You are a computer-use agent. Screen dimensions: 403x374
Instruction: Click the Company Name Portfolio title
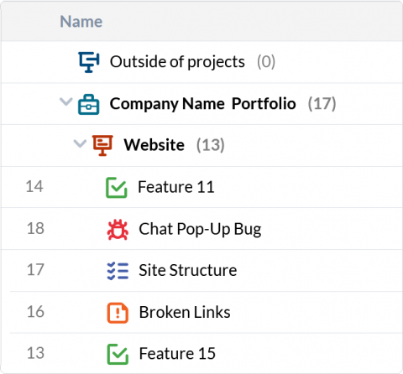coord(203,104)
